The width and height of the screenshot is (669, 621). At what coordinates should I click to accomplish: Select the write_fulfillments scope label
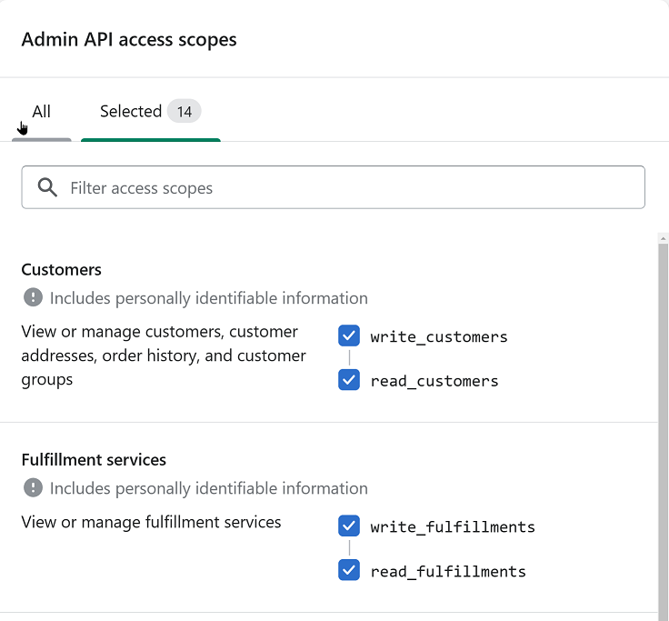pyautogui.click(x=453, y=527)
